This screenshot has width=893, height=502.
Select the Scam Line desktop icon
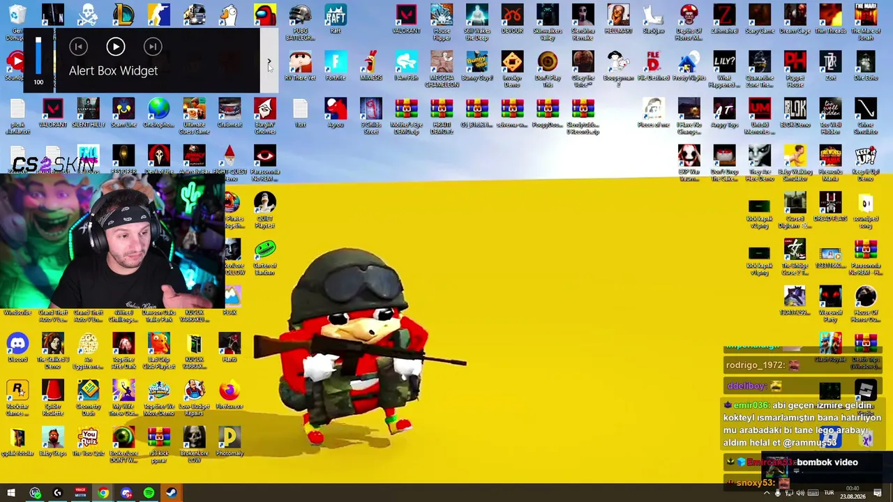[x=123, y=113]
